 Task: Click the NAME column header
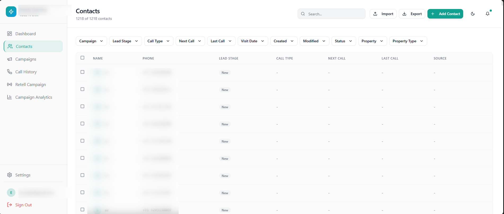pos(98,58)
